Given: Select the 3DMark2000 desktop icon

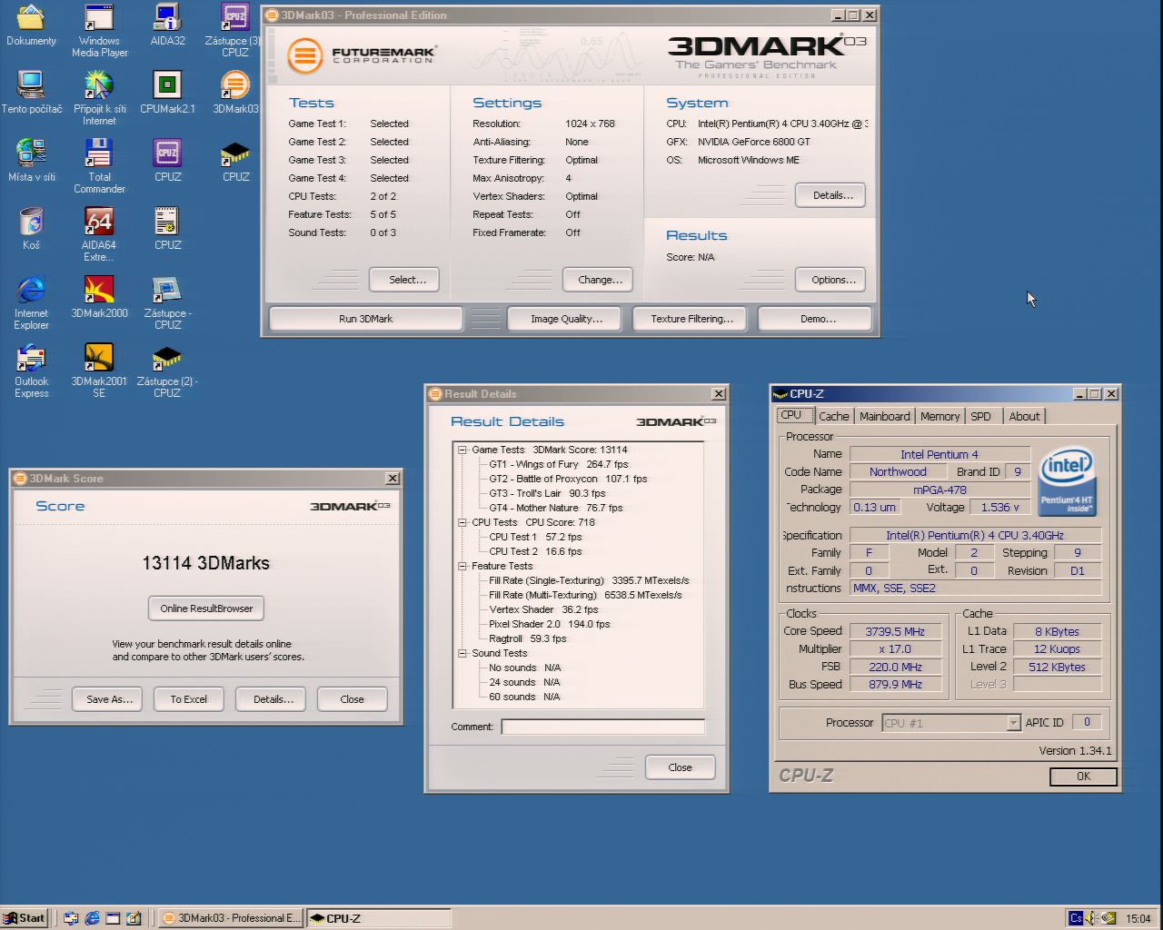Looking at the screenshot, I should pos(99,297).
